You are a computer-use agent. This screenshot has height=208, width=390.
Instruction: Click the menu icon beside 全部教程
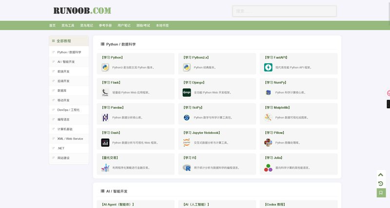[53, 41]
